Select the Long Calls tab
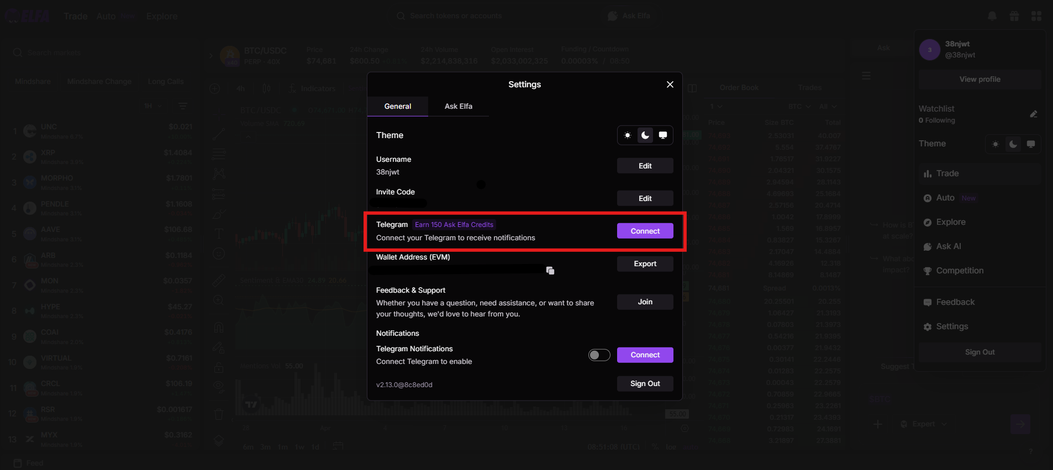This screenshot has height=470, width=1053. pyautogui.click(x=166, y=81)
